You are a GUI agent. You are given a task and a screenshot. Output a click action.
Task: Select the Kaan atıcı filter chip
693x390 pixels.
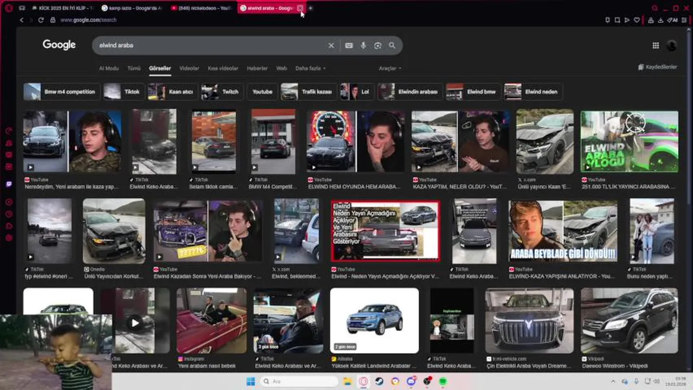pos(172,92)
